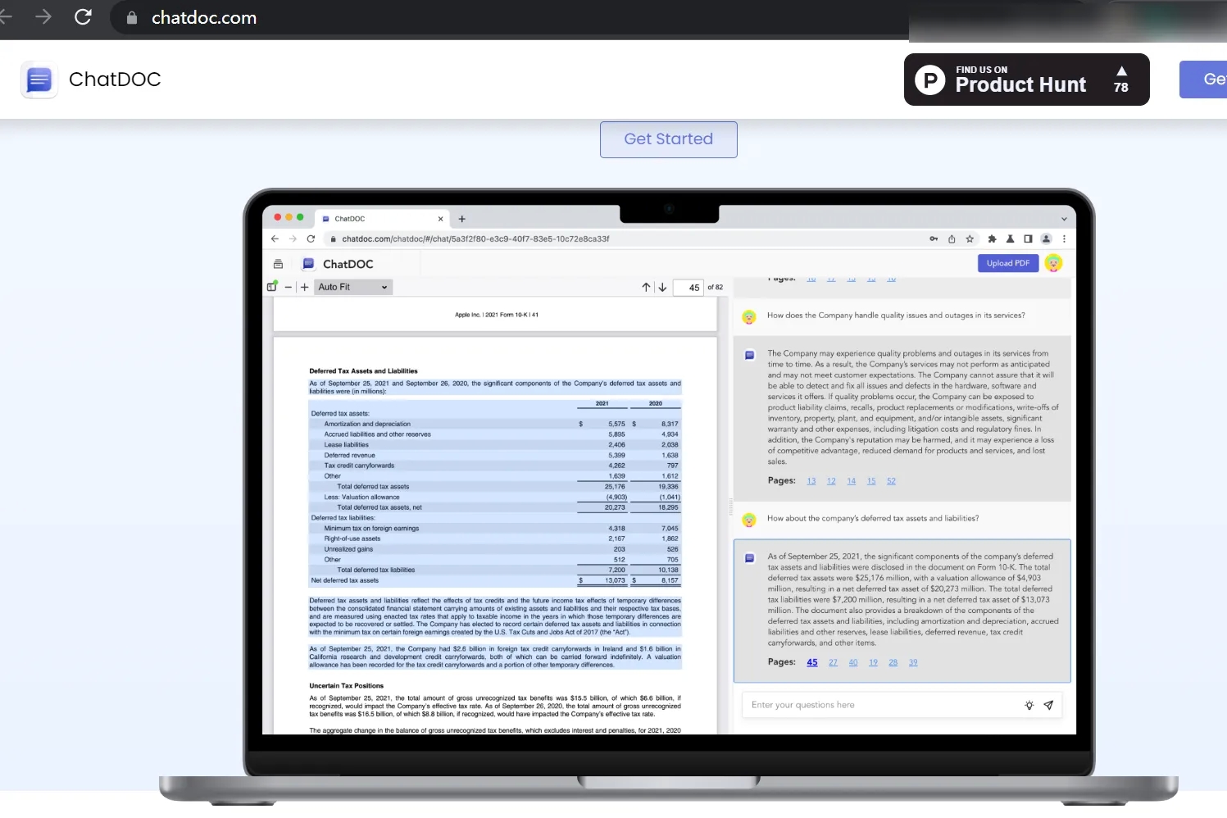Click the document list icon left of ChatDOC
The width and height of the screenshot is (1227, 818).
coord(278,264)
